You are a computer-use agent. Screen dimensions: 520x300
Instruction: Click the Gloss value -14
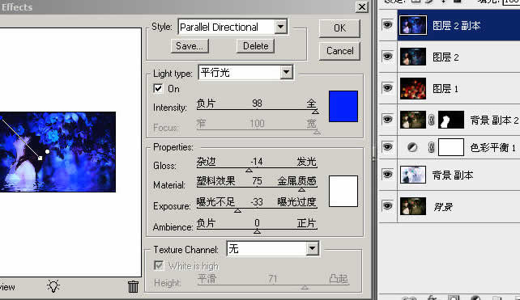(257, 161)
